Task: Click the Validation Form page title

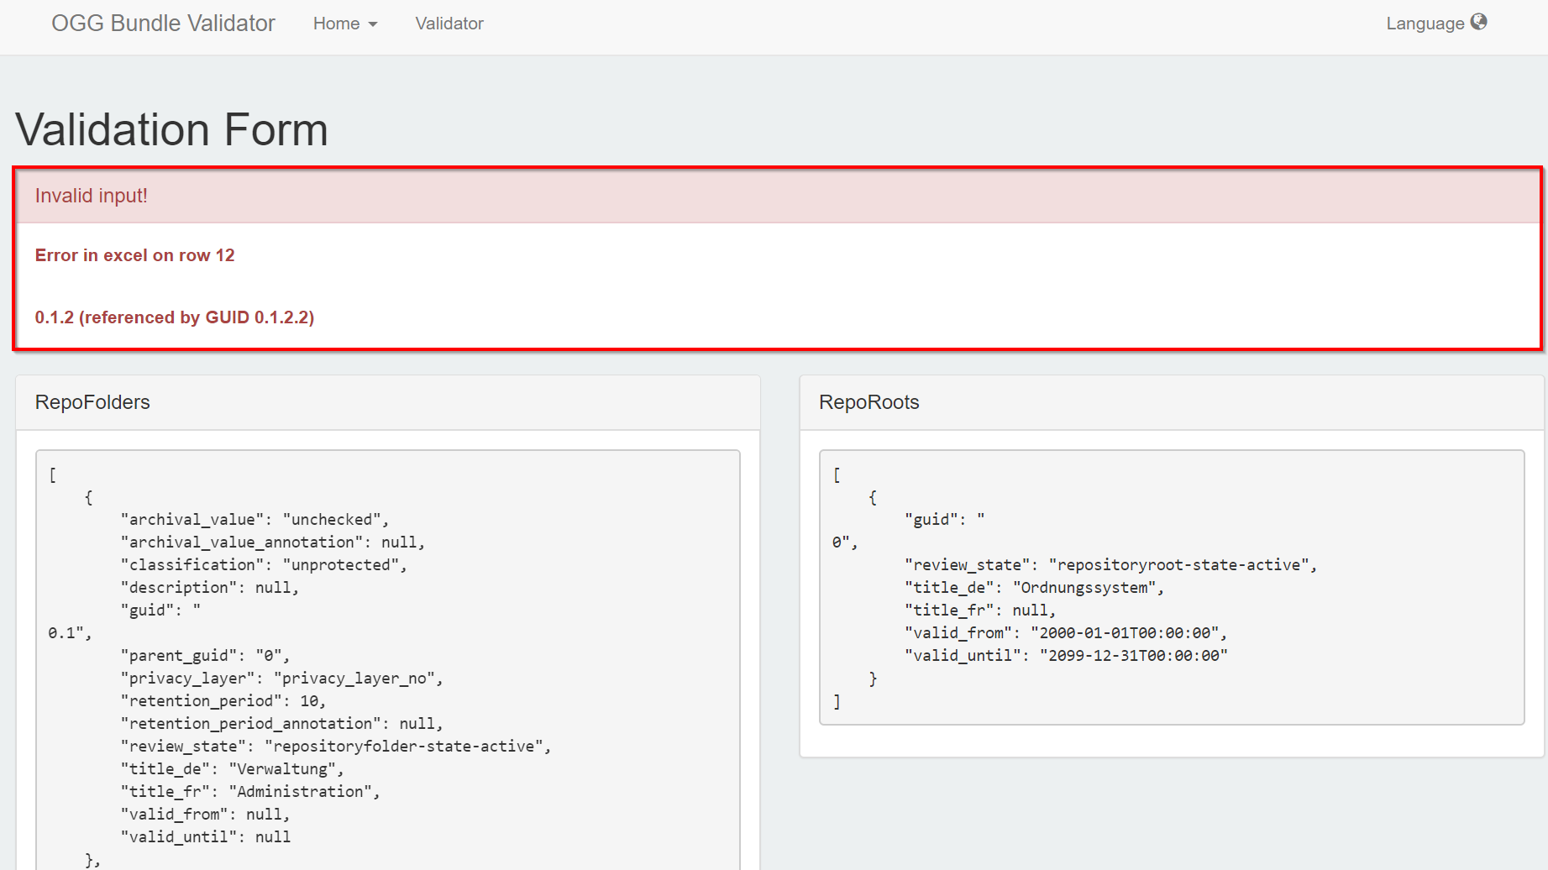Action: coord(172,129)
